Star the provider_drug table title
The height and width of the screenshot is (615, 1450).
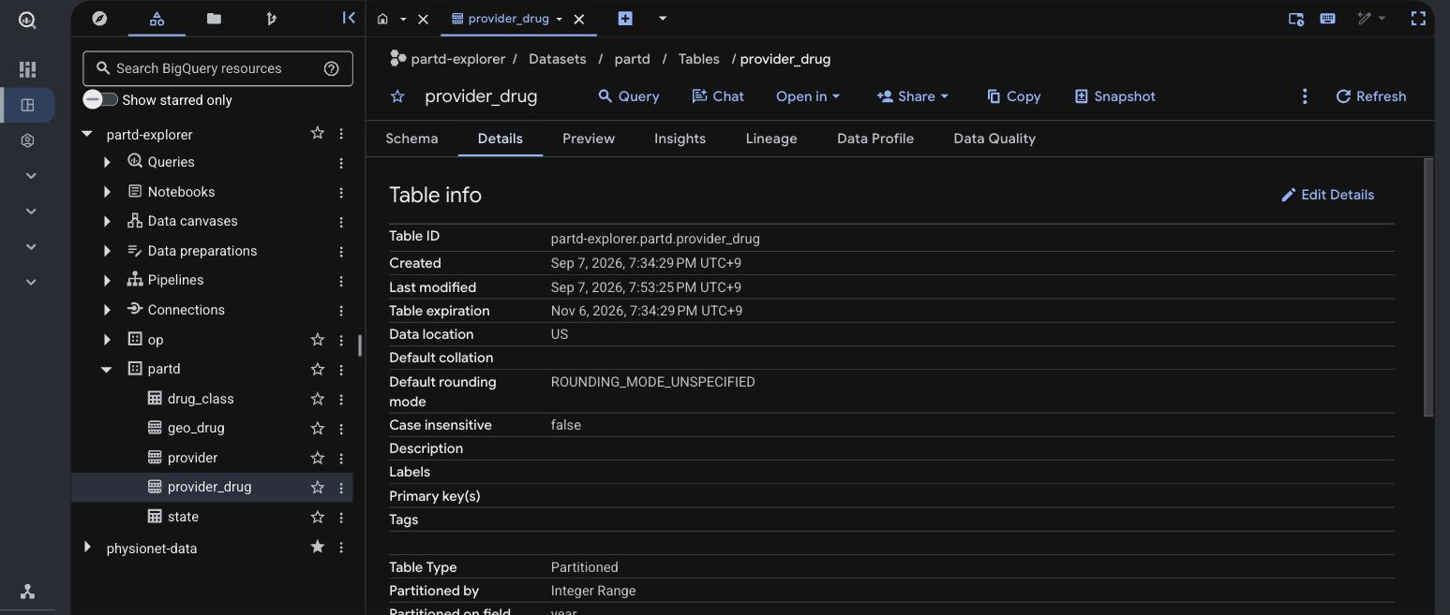[x=397, y=96]
